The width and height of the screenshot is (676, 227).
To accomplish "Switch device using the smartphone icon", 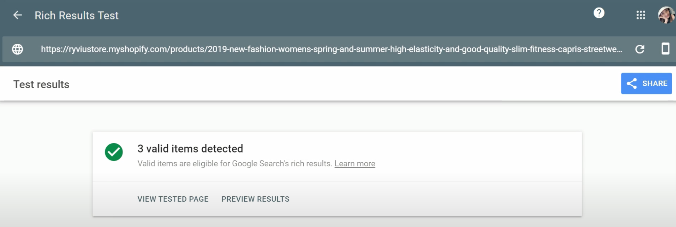I will [665, 49].
